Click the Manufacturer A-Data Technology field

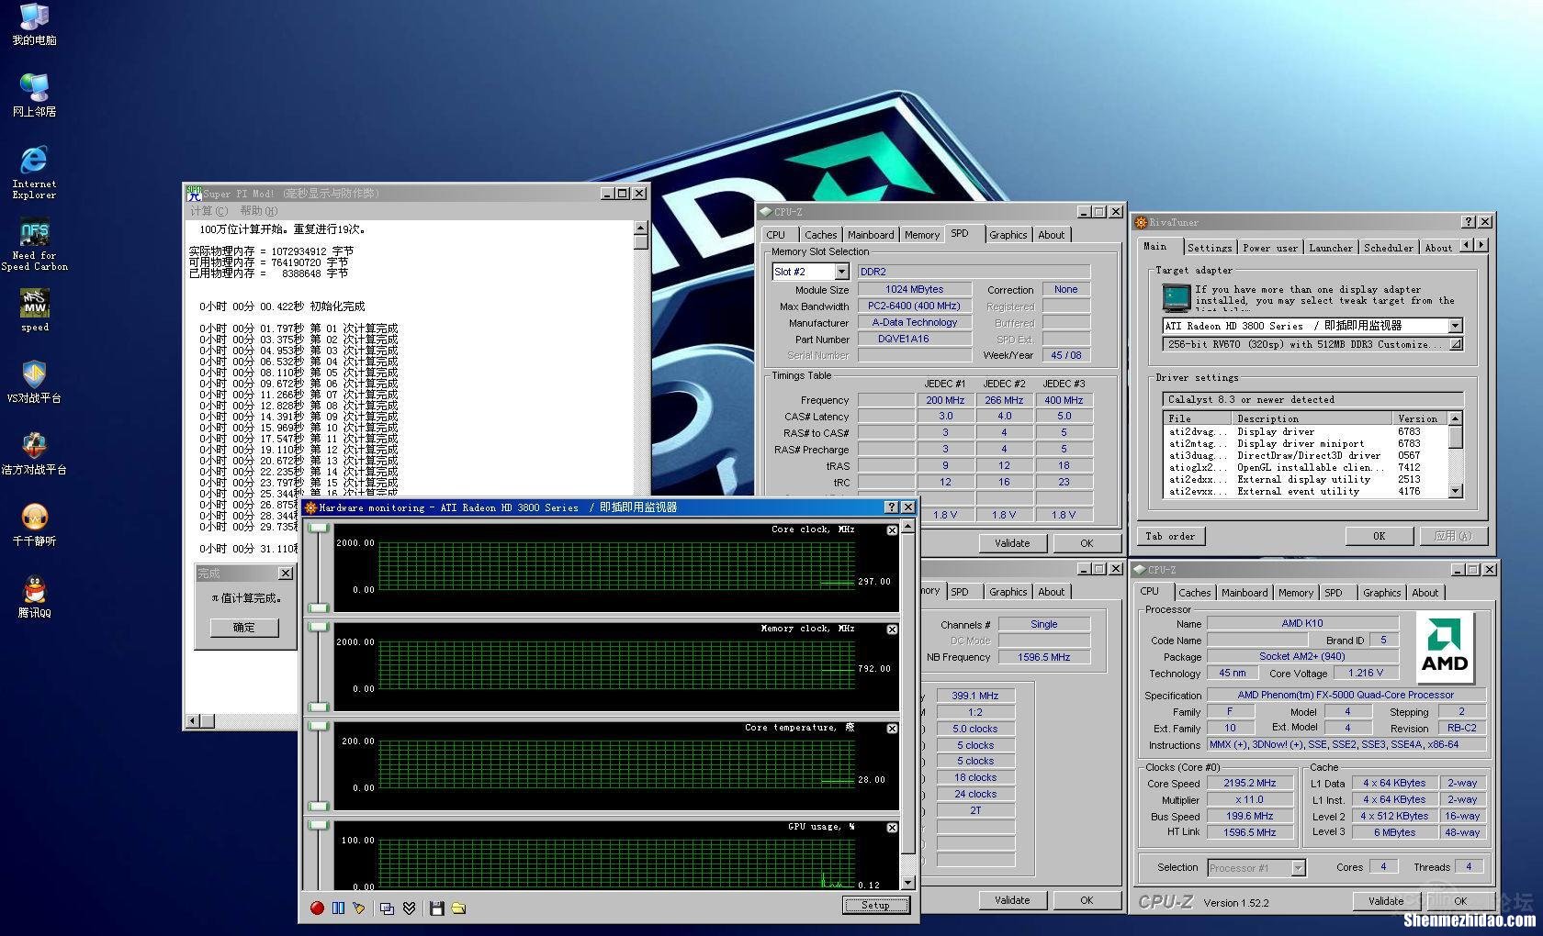point(915,322)
